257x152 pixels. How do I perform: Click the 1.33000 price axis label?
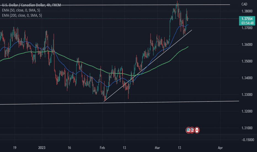pos(247,95)
